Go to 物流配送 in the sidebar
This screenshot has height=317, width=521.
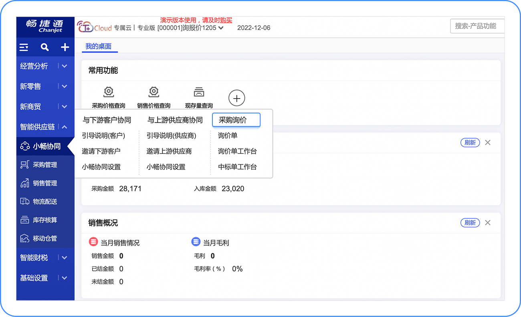point(45,202)
